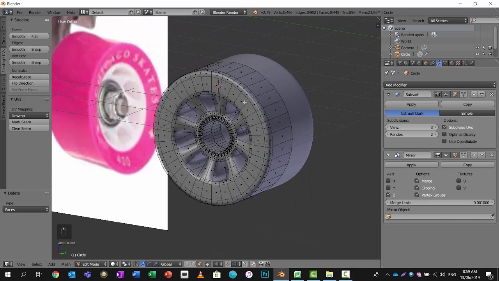Click Mark Seam button
This screenshot has height=281, width=499.
tap(29, 122)
